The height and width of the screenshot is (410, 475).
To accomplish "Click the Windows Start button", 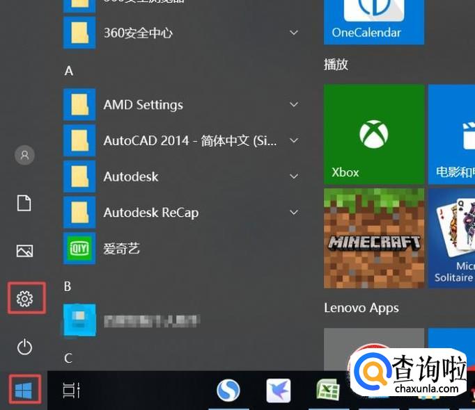I will (x=24, y=391).
